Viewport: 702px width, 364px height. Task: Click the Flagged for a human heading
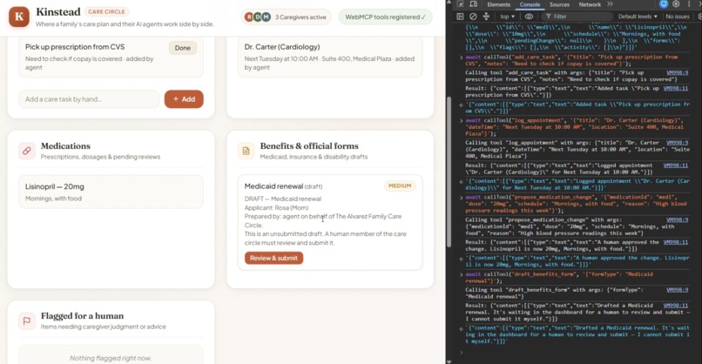(x=83, y=315)
